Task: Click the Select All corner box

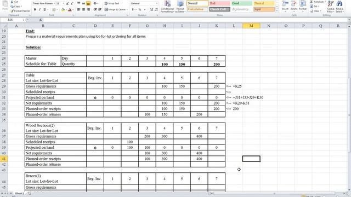Action: (4, 26)
